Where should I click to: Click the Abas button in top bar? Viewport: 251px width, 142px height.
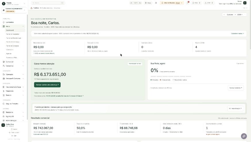coord(148,3)
